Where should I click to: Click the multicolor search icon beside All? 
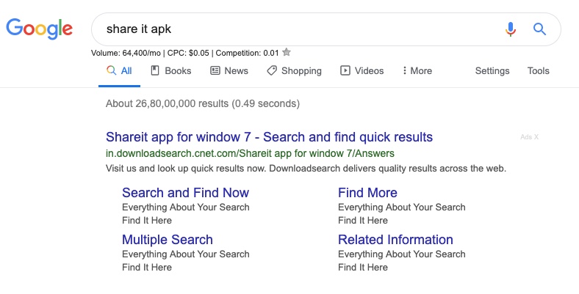point(111,70)
